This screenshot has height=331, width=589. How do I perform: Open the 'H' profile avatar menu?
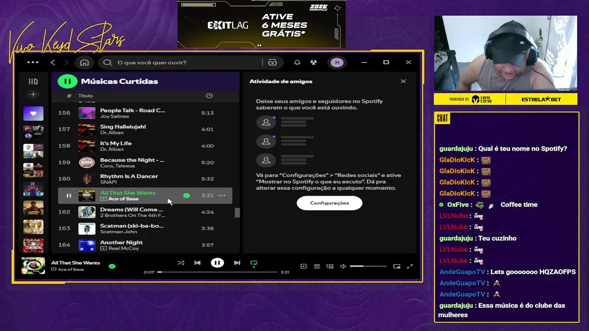click(x=337, y=63)
